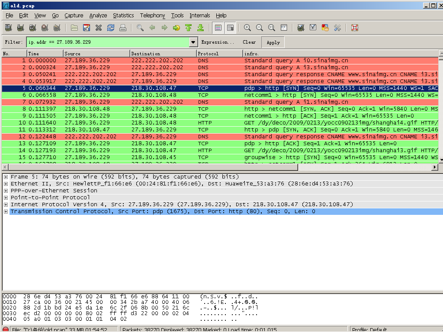Expand PPP-over-Ethernet Session node

coord(6,191)
